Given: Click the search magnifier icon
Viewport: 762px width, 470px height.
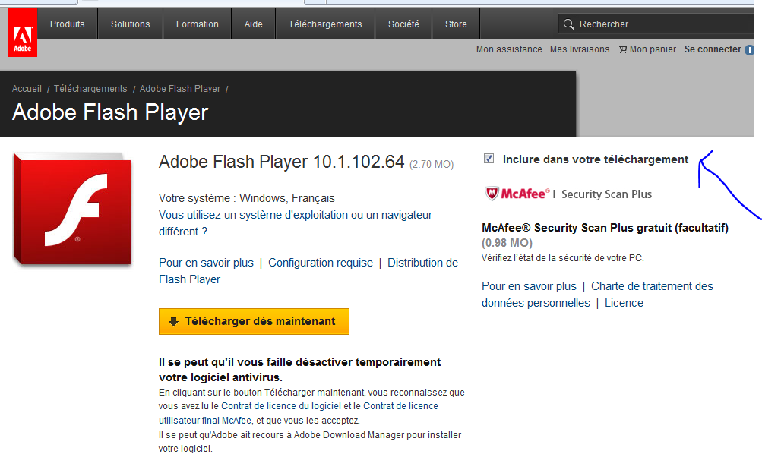Looking at the screenshot, I should click(x=568, y=24).
